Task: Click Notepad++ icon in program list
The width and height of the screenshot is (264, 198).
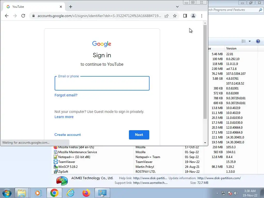Action: [56, 157]
